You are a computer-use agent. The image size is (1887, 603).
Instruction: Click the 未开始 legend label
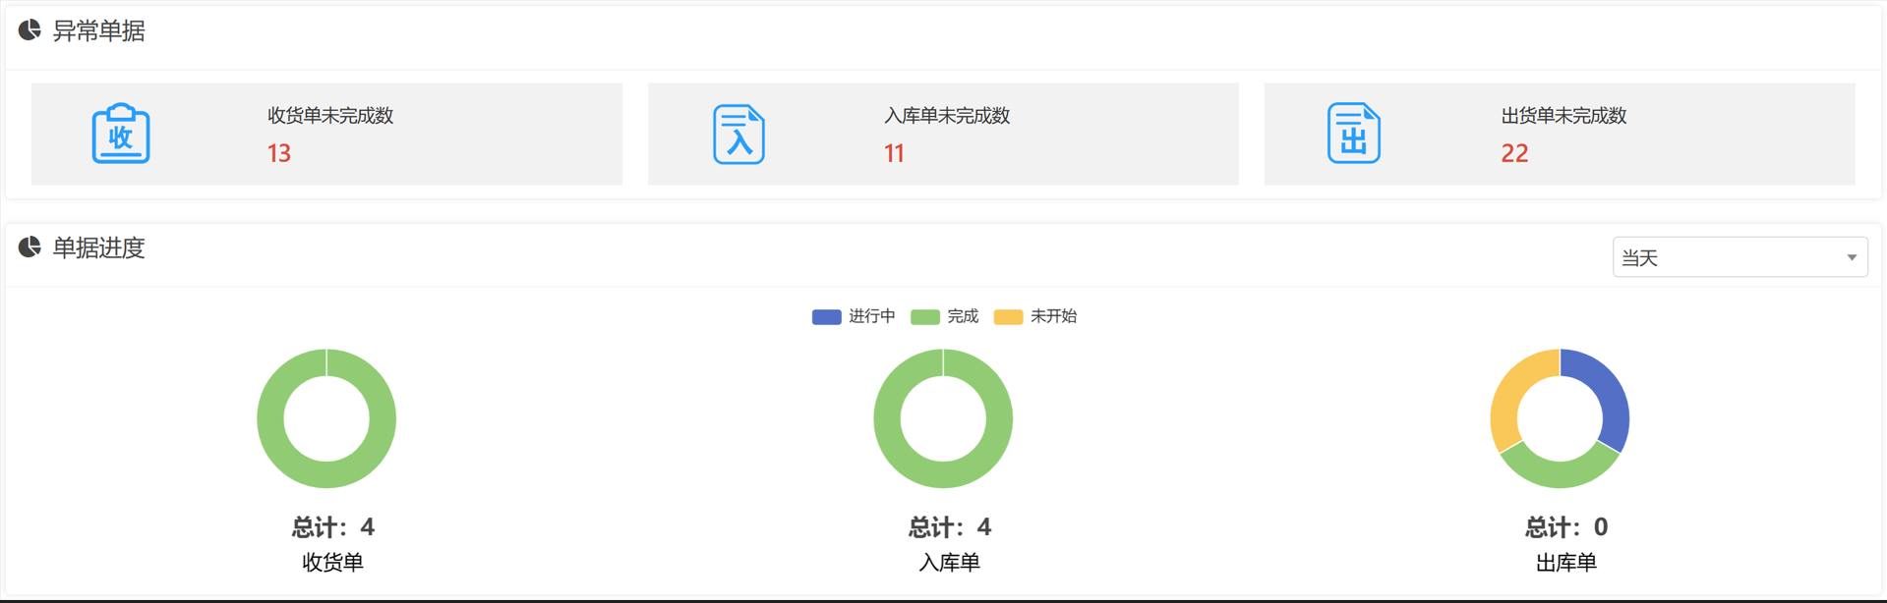1053,316
